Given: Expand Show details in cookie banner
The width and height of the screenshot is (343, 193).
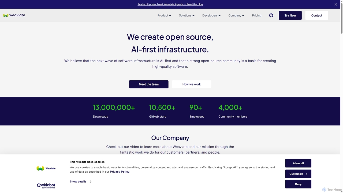Looking at the screenshot, I should pos(81,181).
